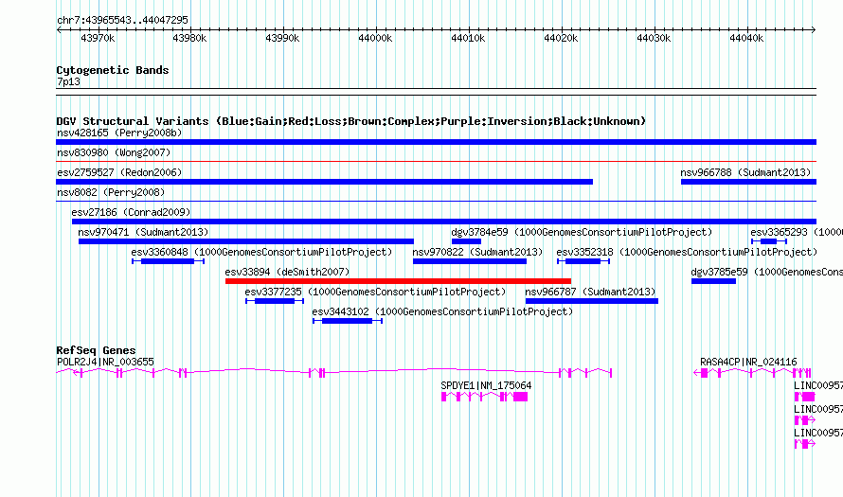Click the 43970k ruler label
The height and width of the screenshot is (497, 843).
coord(98,38)
